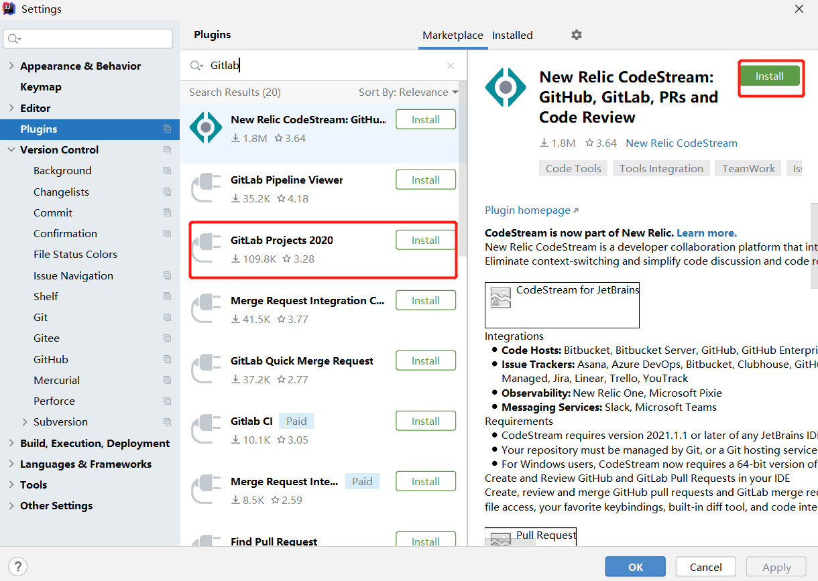Click Cancel button
The height and width of the screenshot is (581, 818).
[x=706, y=567]
